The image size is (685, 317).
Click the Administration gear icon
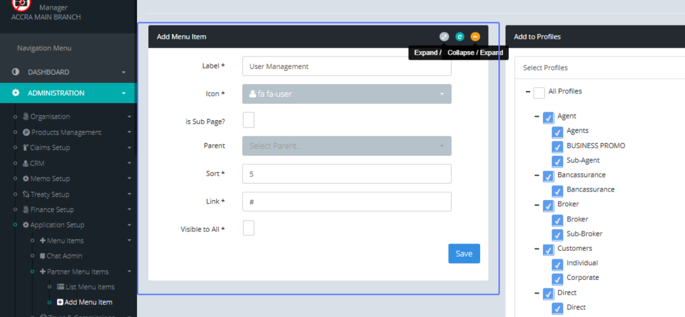pyautogui.click(x=16, y=93)
